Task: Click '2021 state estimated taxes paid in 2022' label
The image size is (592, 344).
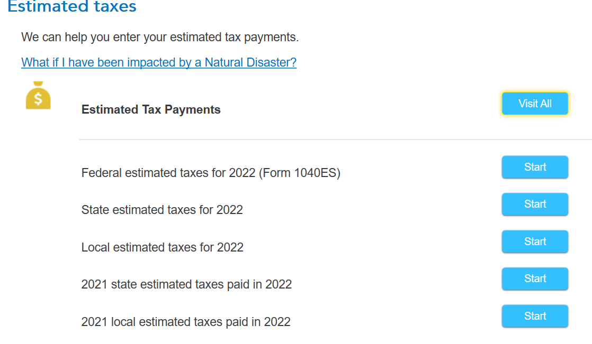Action: point(186,284)
